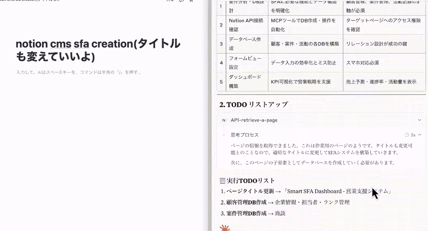Expand the API-retrieve-a-page tool call chevron
Screen dimensions: 428x231
tap(420, 120)
